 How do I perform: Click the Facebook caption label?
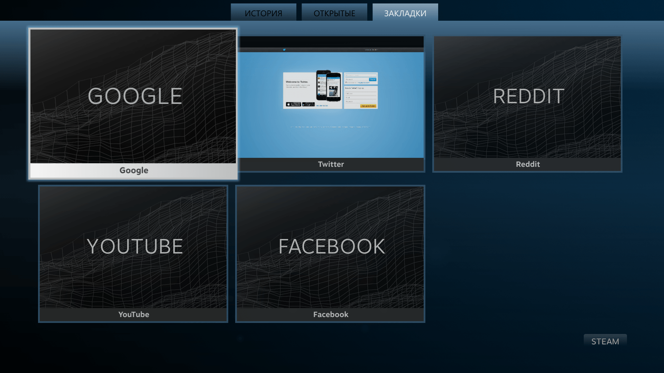[331, 315]
